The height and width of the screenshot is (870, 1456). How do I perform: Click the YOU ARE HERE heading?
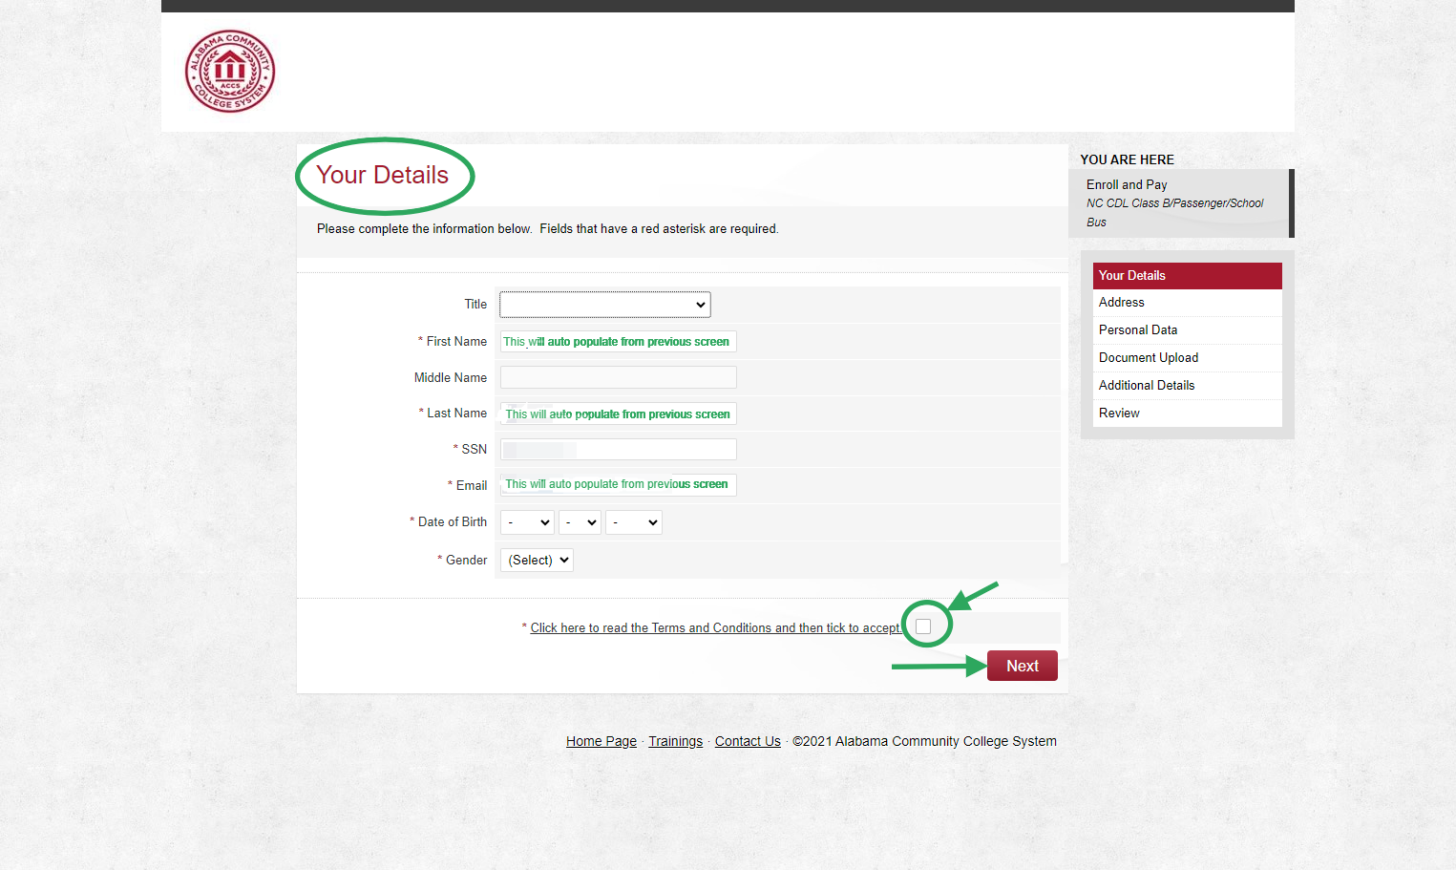1127,159
